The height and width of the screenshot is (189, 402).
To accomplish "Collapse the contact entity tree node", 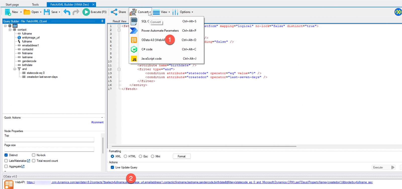I will click(10, 30).
